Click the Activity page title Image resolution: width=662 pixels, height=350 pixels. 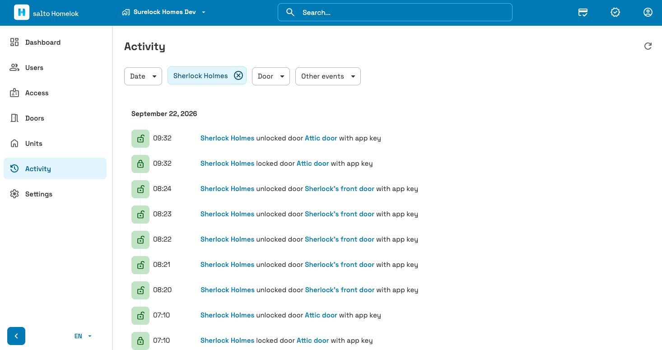tap(145, 47)
